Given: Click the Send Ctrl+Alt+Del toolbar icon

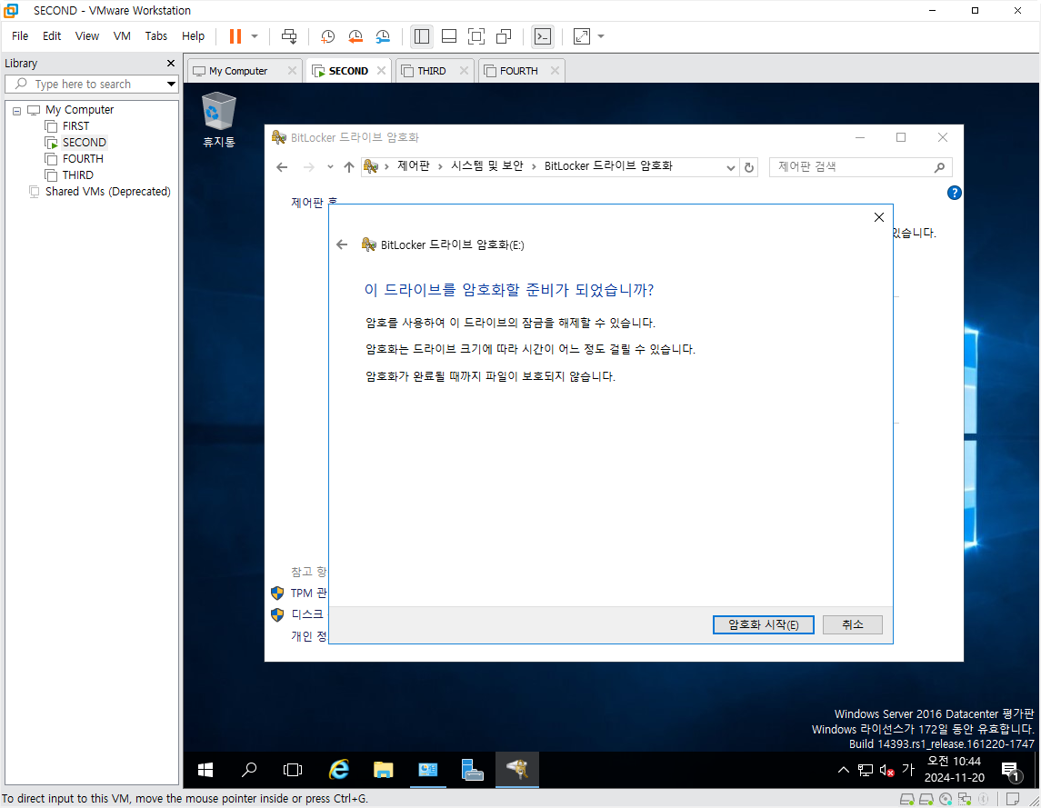Looking at the screenshot, I should (289, 36).
